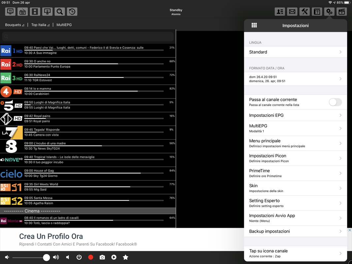This screenshot has width=352, height=264.
Task: Select the MultiEPG tab in top bar
Action: (x=64, y=25)
